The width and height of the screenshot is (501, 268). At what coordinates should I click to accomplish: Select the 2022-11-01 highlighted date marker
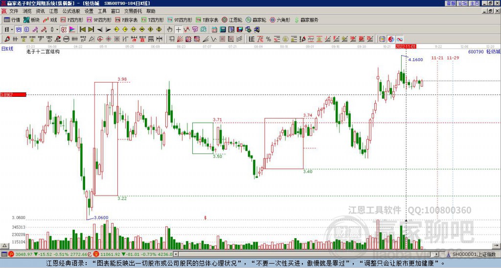tap(406, 46)
